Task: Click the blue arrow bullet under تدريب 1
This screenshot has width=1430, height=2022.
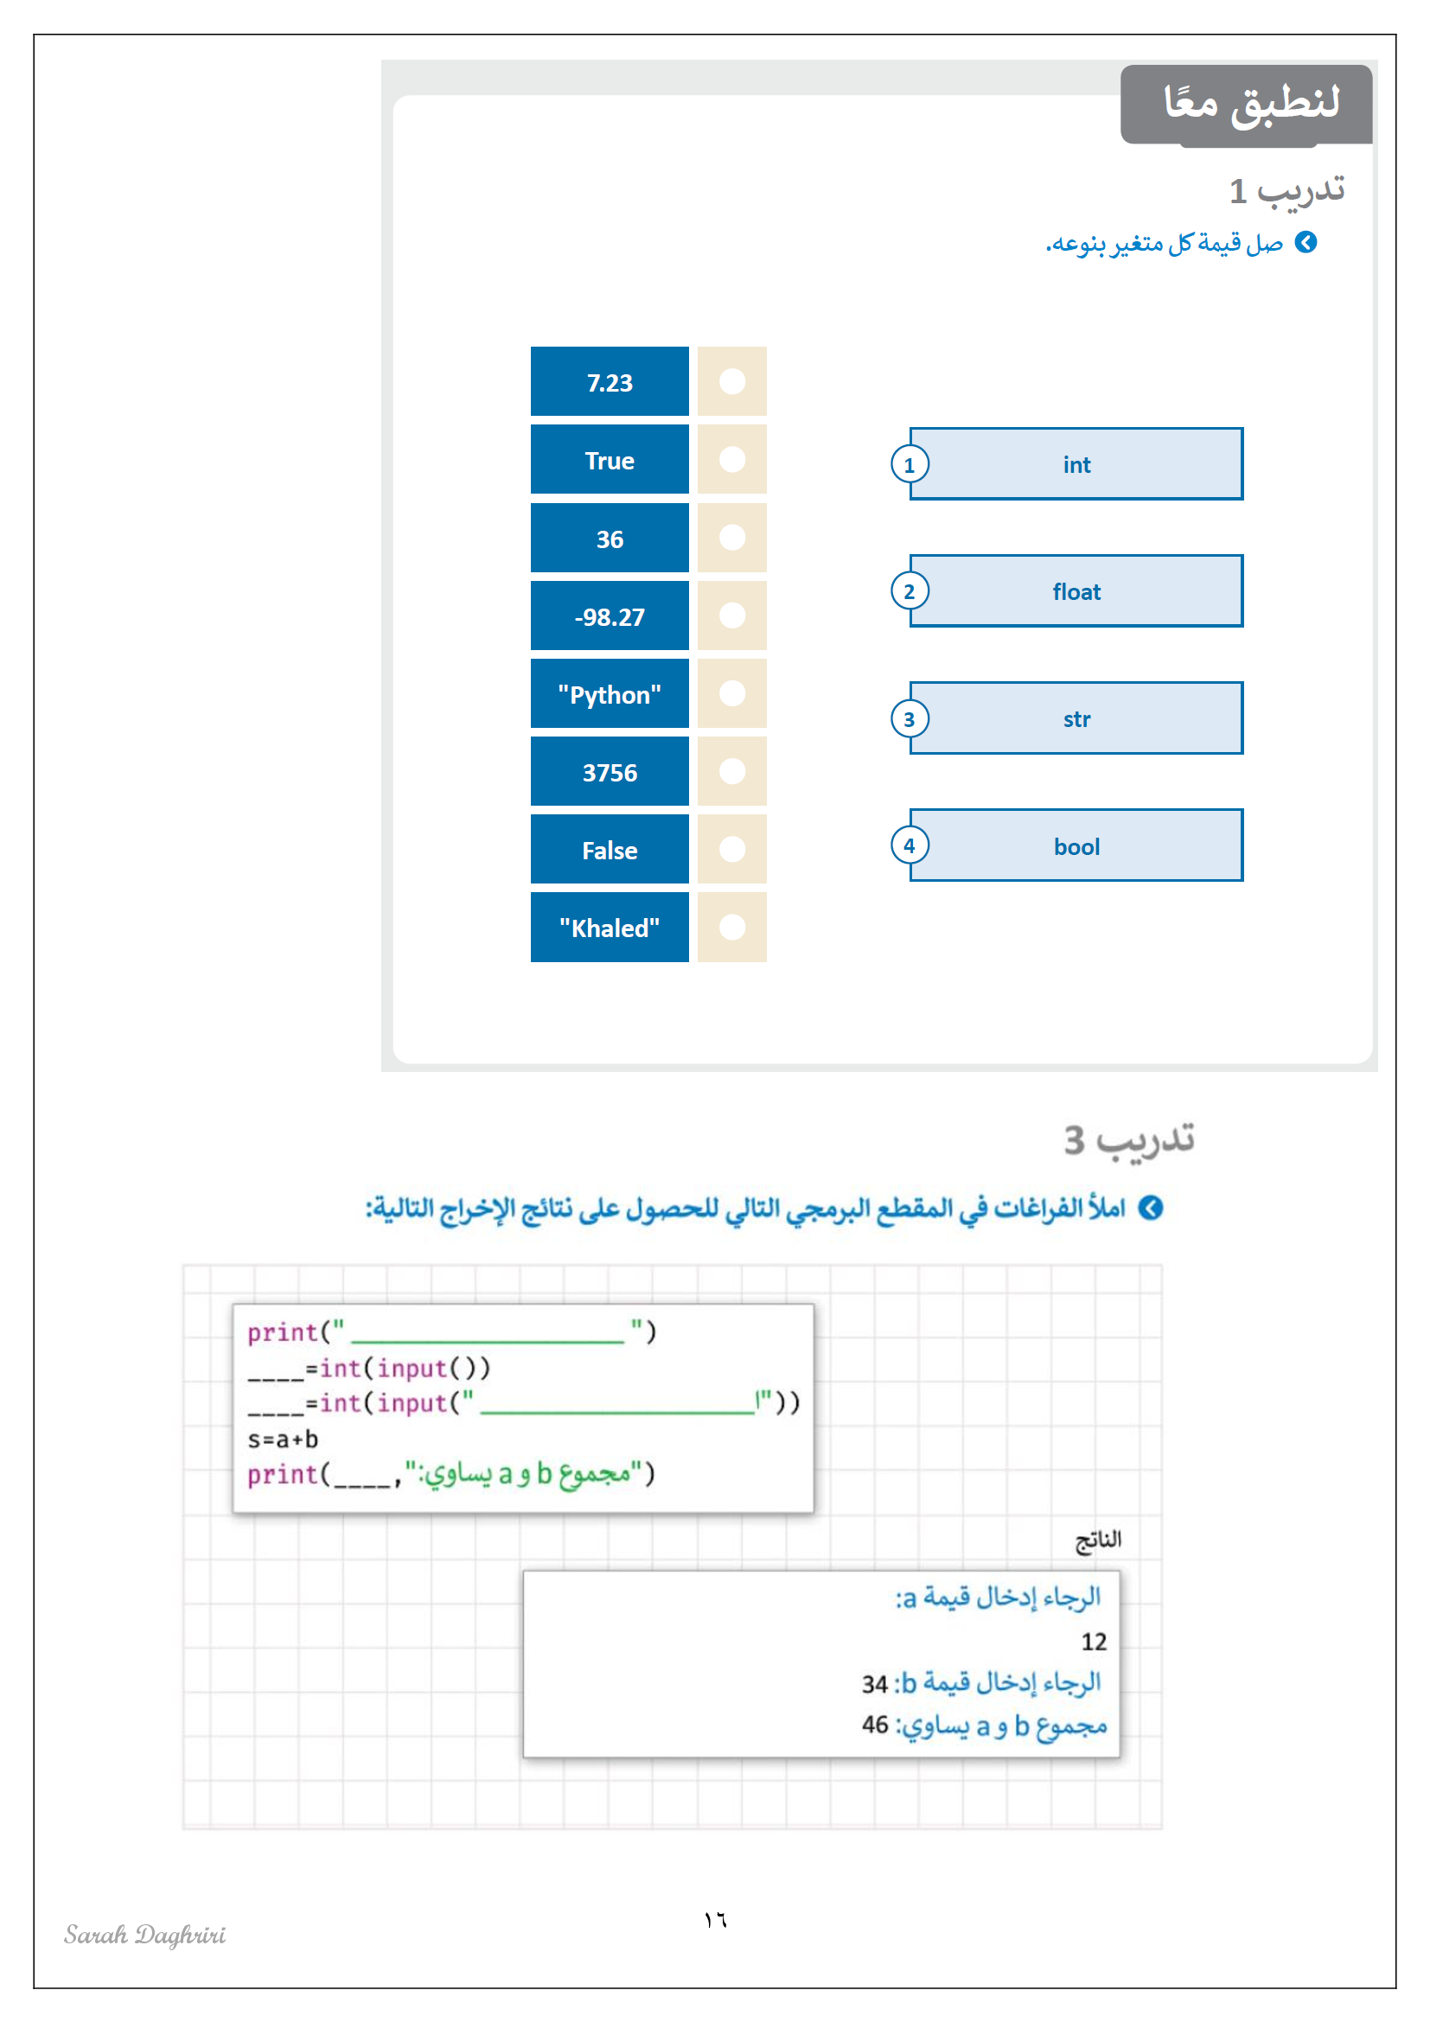Action: 1306,242
